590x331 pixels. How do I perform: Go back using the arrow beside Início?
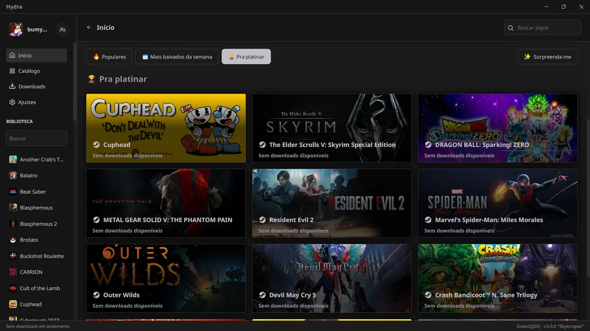[x=89, y=27]
